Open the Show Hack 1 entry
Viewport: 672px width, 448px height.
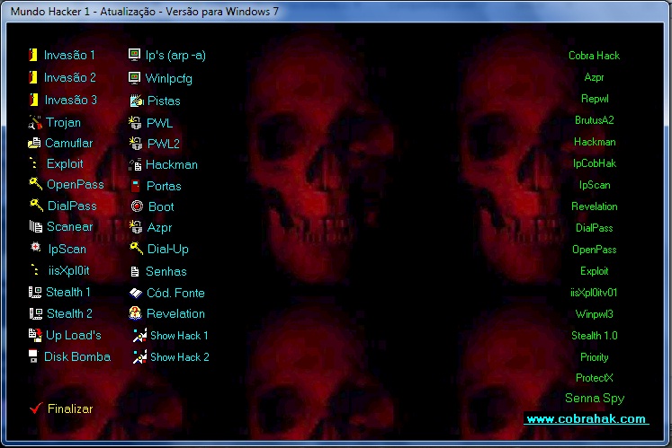pyautogui.click(x=179, y=336)
